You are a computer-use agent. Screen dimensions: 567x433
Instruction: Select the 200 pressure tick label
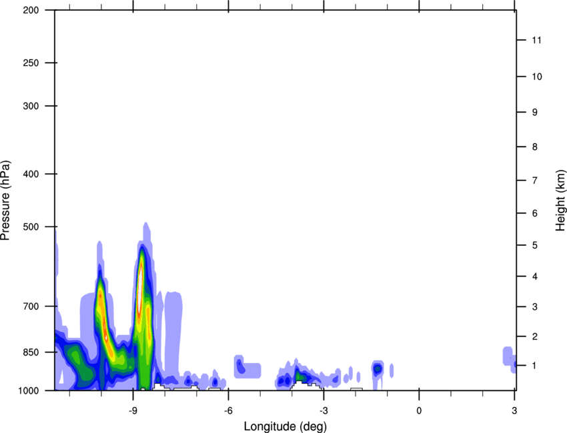[x=31, y=10]
